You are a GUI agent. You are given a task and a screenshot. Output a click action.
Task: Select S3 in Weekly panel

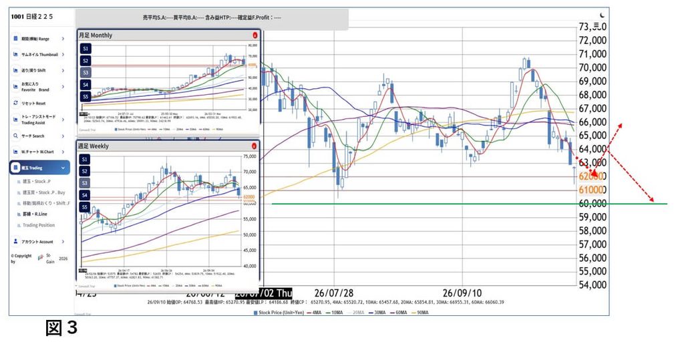click(85, 183)
